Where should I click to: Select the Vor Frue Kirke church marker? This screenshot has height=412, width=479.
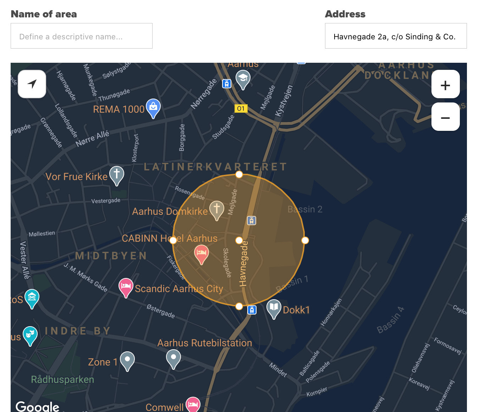coord(117,175)
